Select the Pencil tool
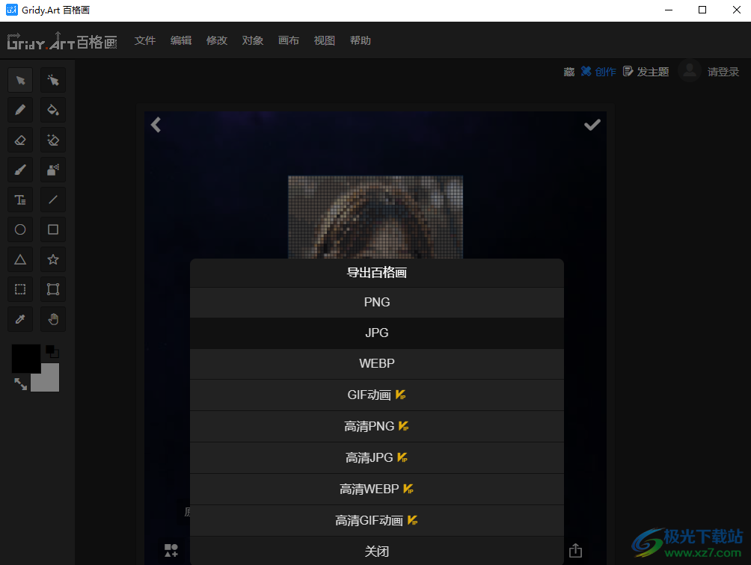Image resolution: width=751 pixels, height=565 pixels. coord(19,110)
